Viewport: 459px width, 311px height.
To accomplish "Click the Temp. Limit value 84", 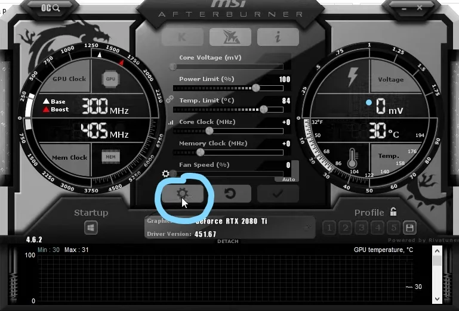I will [286, 101].
